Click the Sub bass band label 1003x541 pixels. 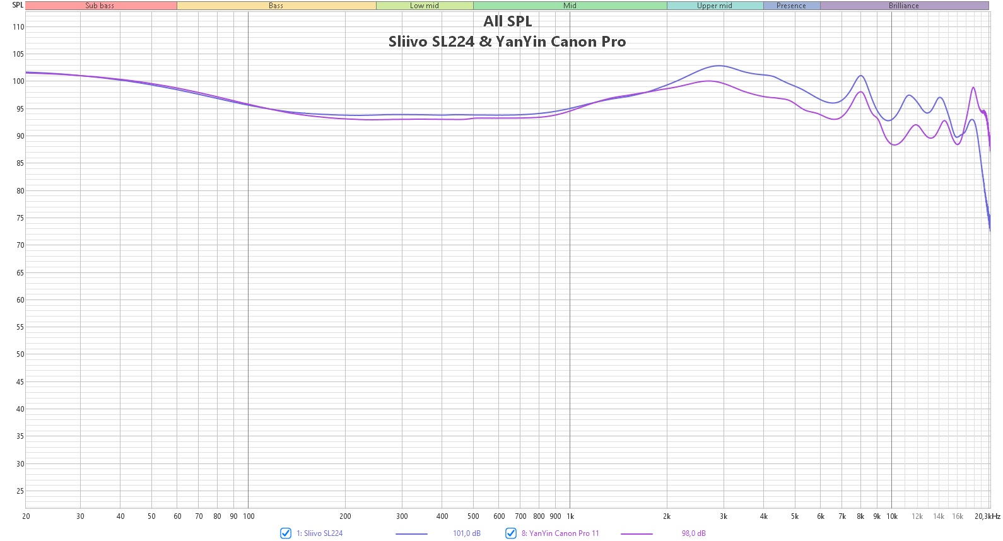pos(100,6)
